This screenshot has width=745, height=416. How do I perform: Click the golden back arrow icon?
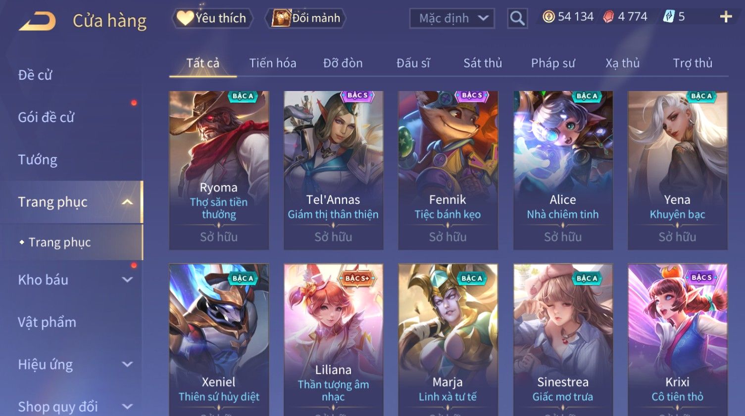click(37, 21)
